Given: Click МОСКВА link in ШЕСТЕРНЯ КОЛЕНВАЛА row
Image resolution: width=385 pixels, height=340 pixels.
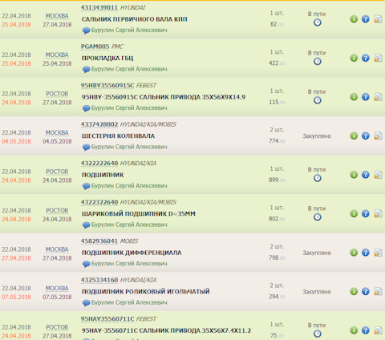Looking at the screenshot, I should 57,133.
